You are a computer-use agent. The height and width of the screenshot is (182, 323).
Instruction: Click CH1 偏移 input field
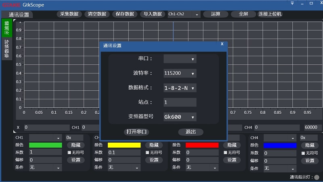pyautogui.click(x=45, y=160)
